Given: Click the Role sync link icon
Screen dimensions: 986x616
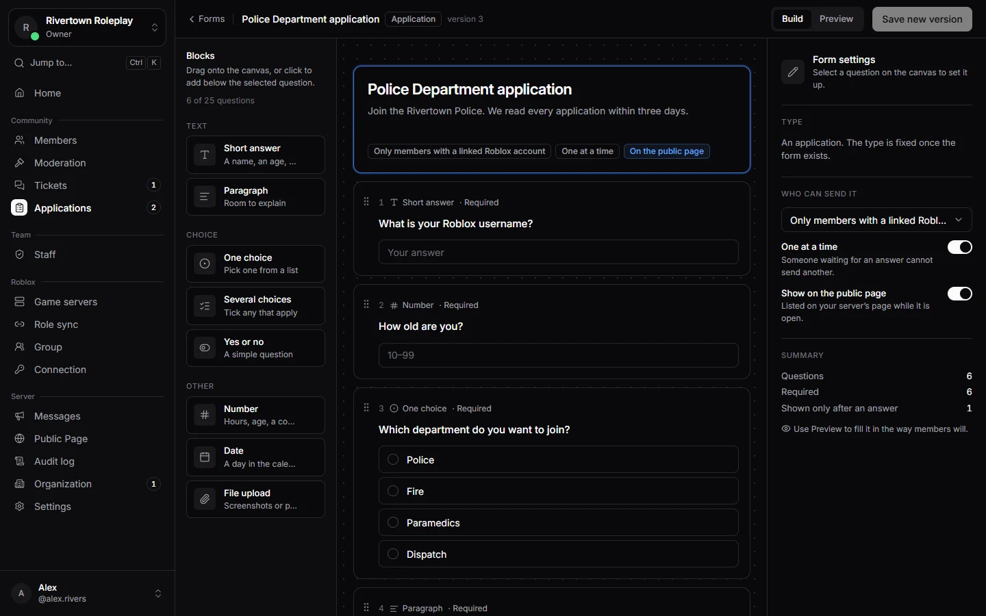Looking at the screenshot, I should coord(20,324).
